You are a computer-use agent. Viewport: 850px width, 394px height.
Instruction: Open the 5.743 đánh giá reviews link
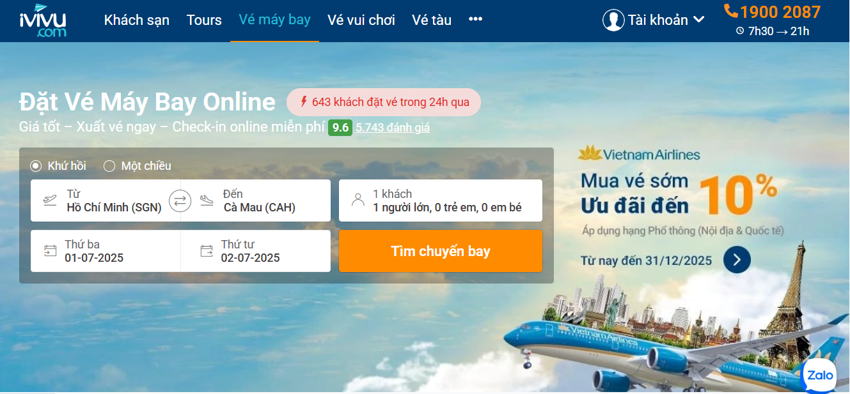click(393, 127)
